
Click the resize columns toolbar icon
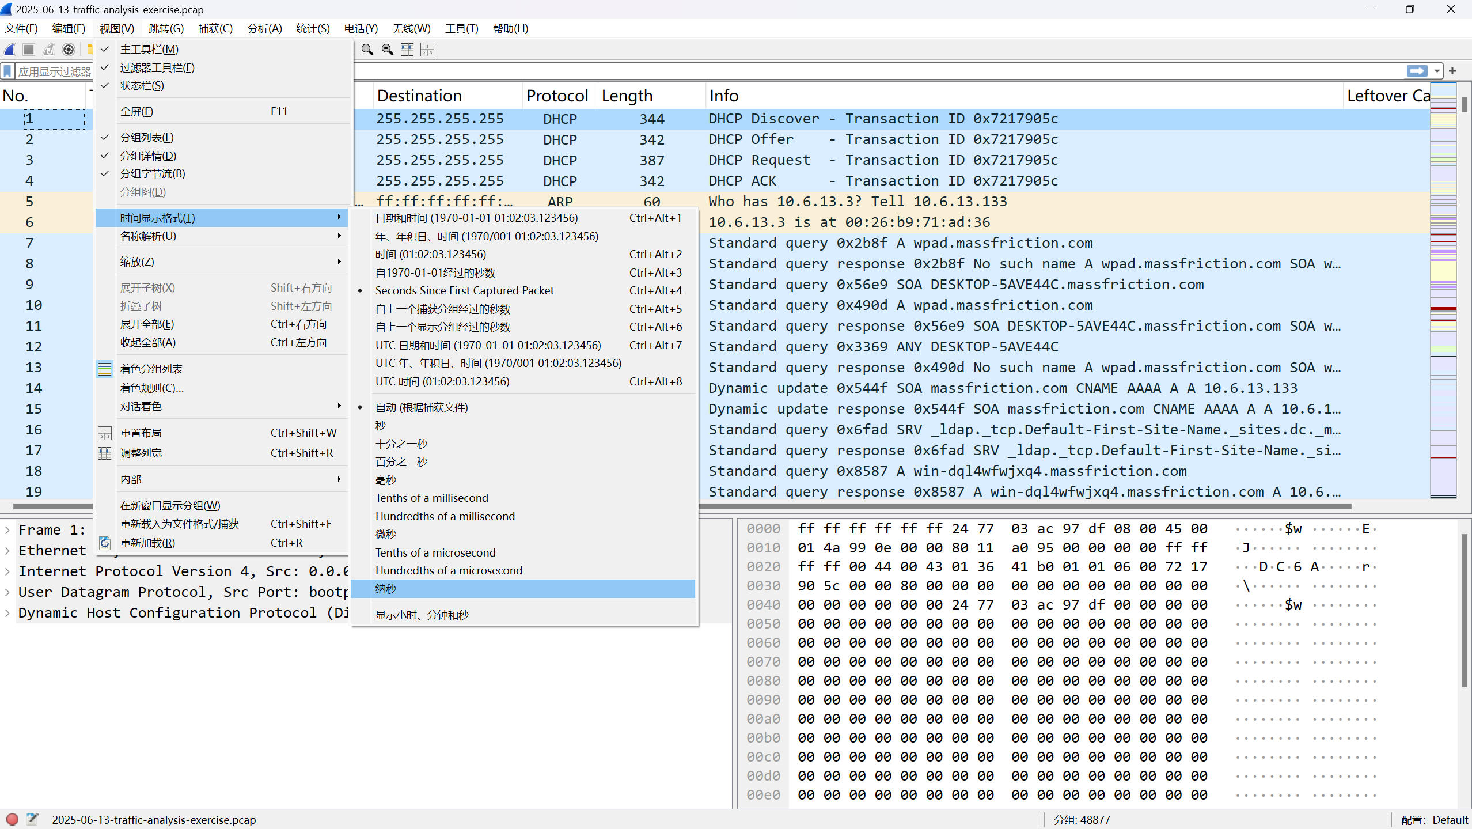[407, 50]
